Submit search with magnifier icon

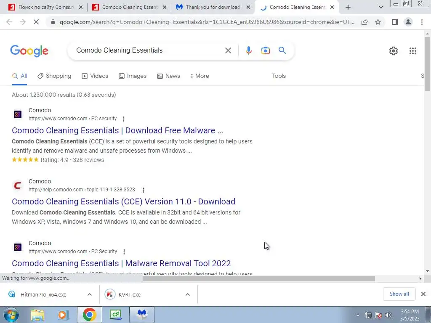coord(282,50)
